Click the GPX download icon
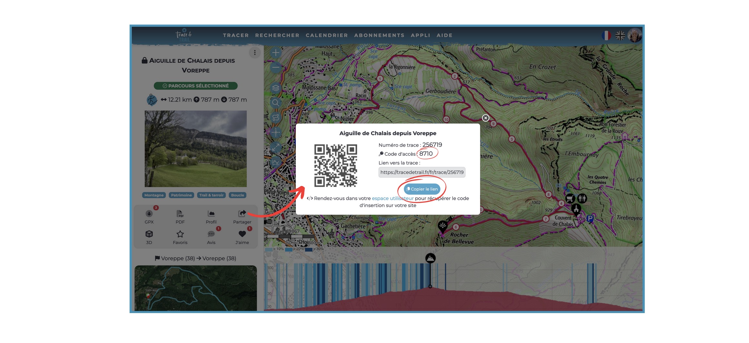 149,214
